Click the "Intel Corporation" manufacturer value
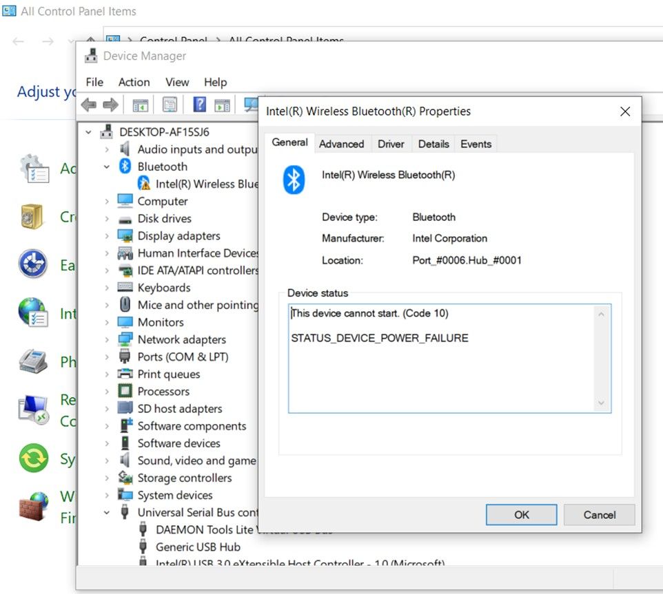 (449, 239)
